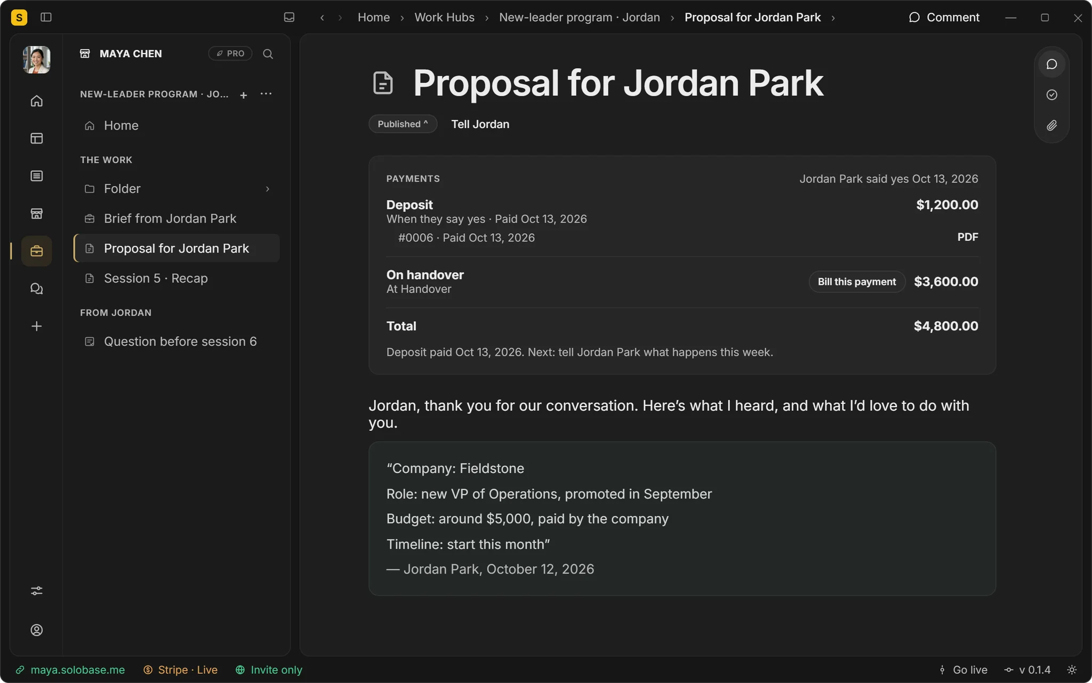
Task: Go forward with the right arrow
Action: coord(340,18)
